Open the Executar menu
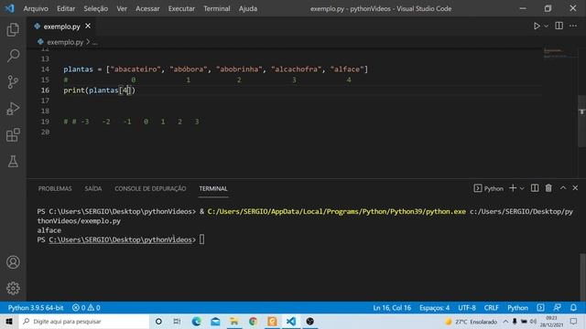Screen dimensions: 586x329 point(181,8)
